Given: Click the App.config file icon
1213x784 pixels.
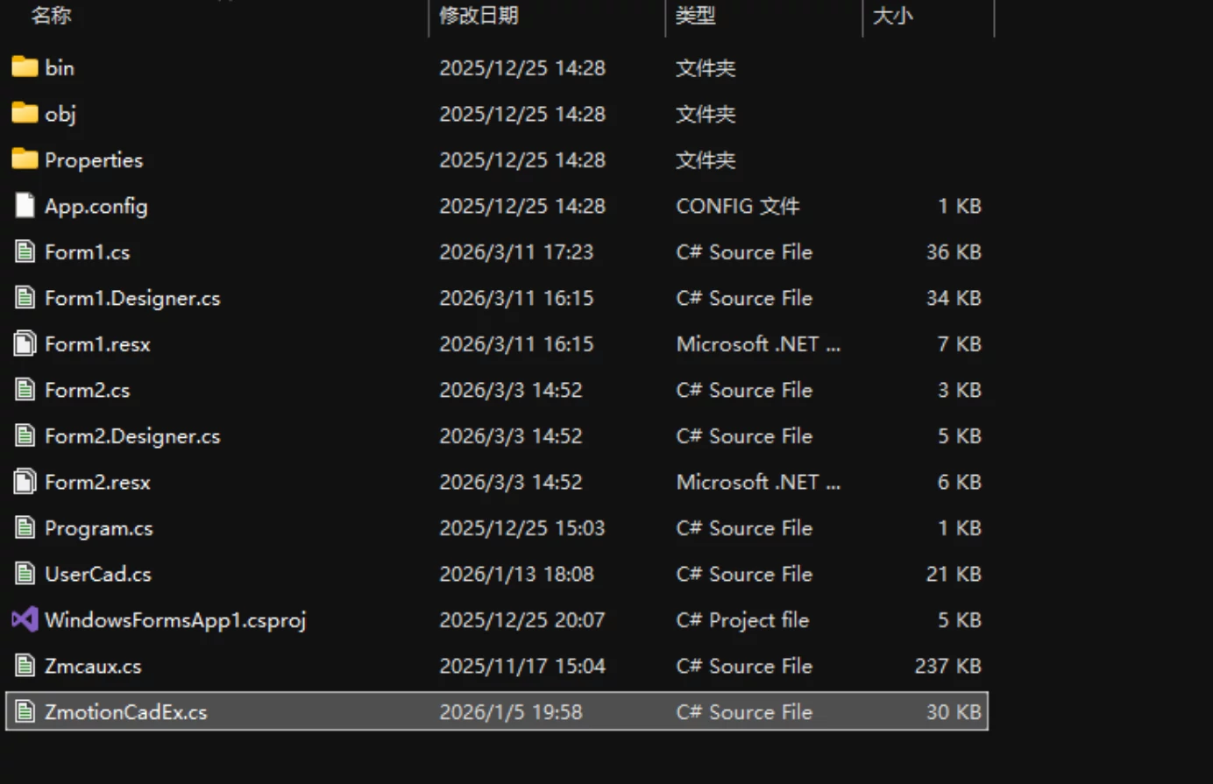Looking at the screenshot, I should coord(25,206).
